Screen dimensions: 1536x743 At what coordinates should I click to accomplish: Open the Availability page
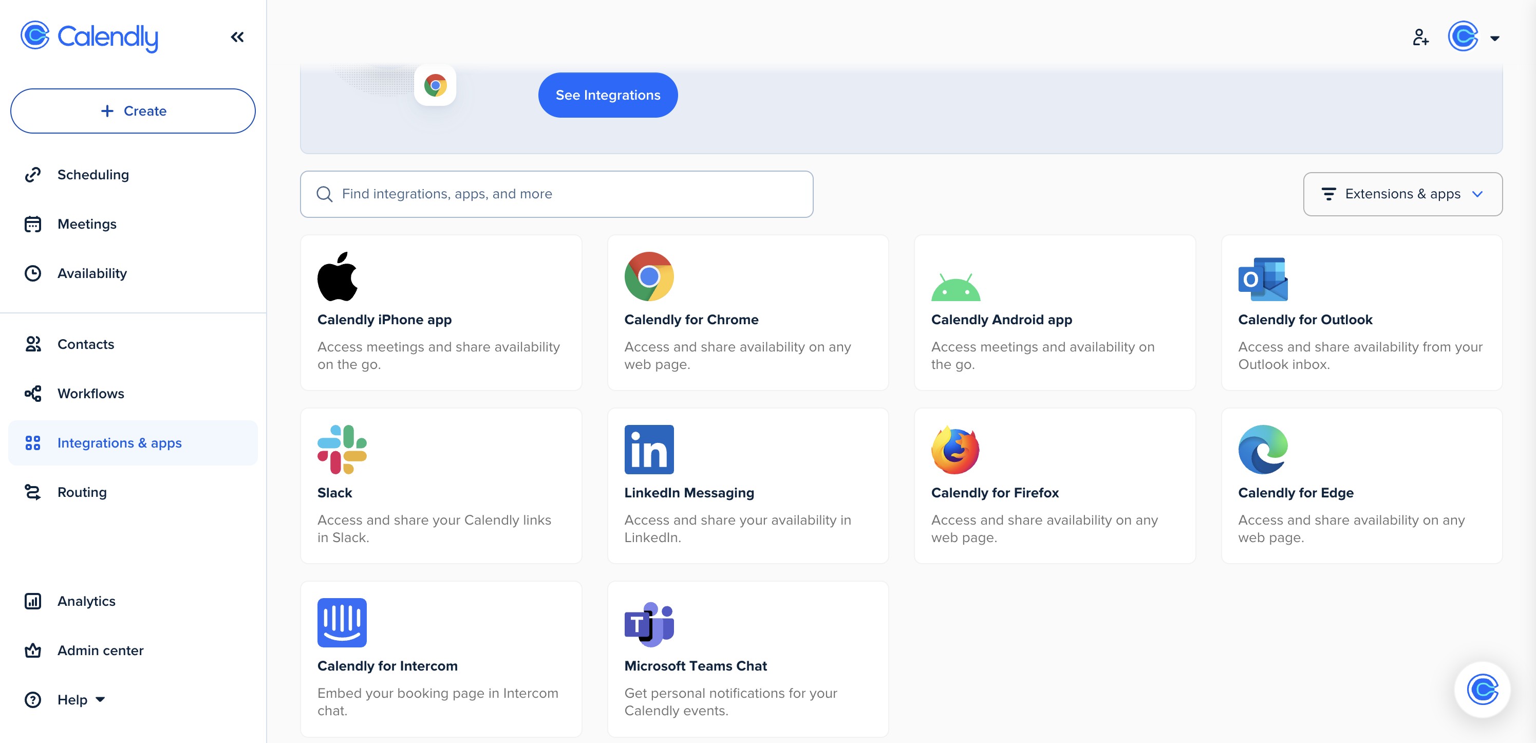[92, 273]
